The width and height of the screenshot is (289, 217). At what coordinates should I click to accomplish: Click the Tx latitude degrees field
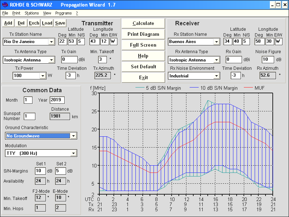pos(62,42)
